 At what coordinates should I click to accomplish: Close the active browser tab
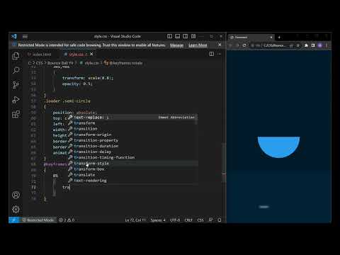coord(271,37)
